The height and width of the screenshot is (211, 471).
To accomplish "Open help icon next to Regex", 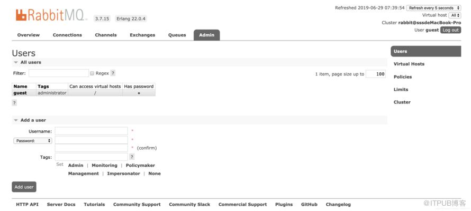I will 113,73.
